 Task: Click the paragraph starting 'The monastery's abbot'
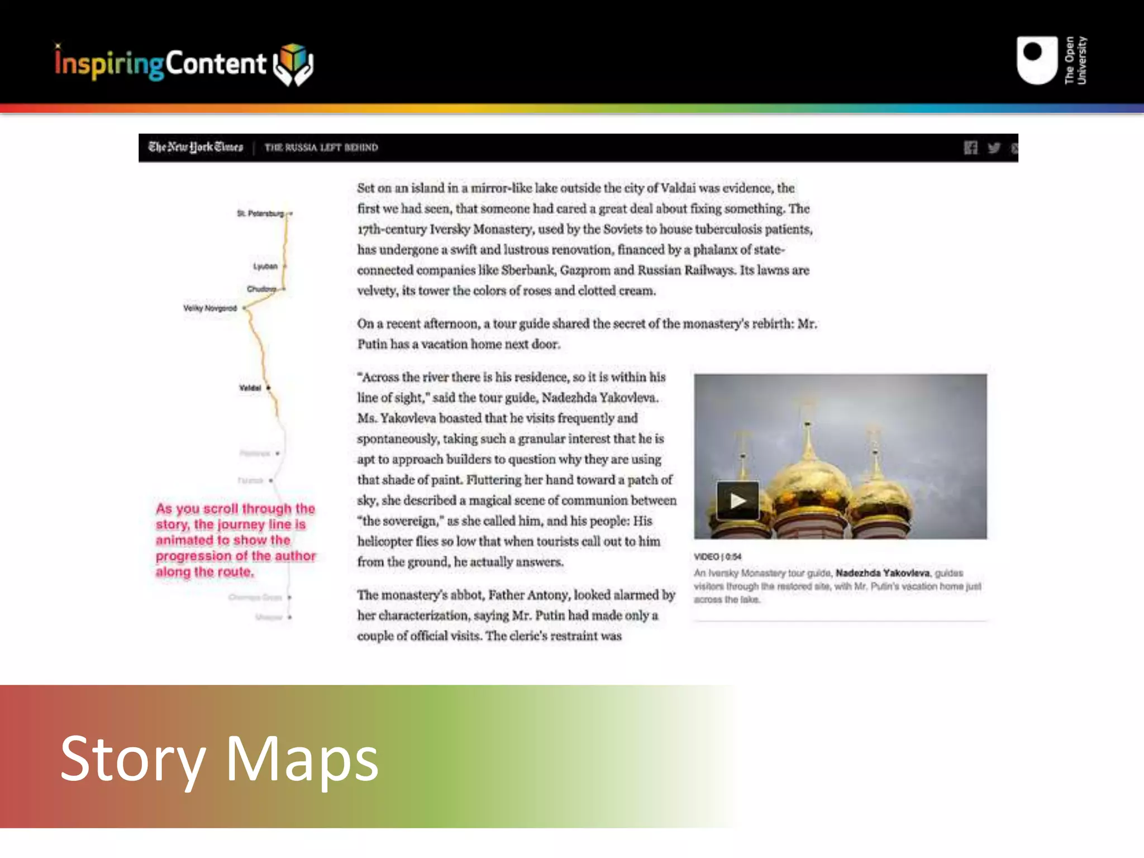point(516,615)
